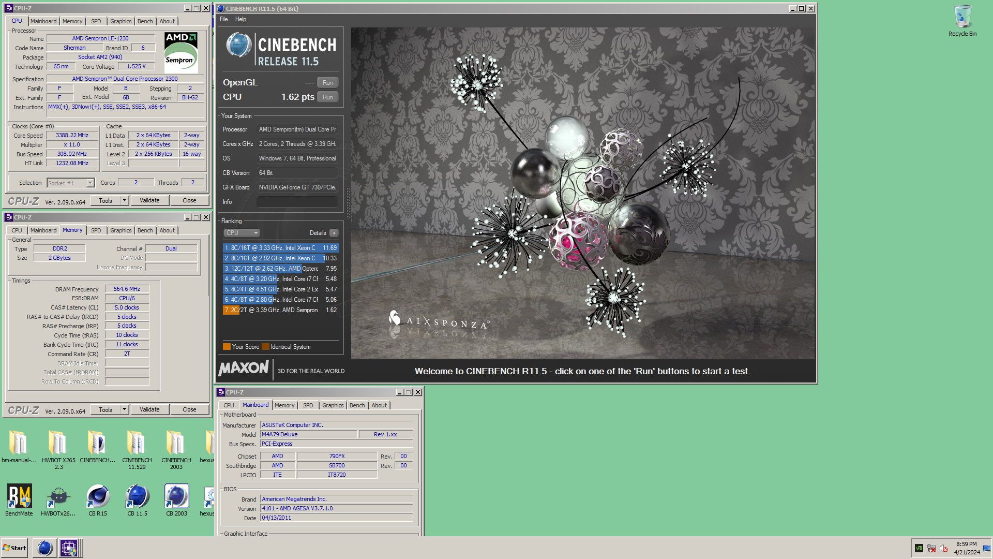Click Validate in the CPU-Z Memory window
This screenshot has width=993, height=559.
(149, 409)
